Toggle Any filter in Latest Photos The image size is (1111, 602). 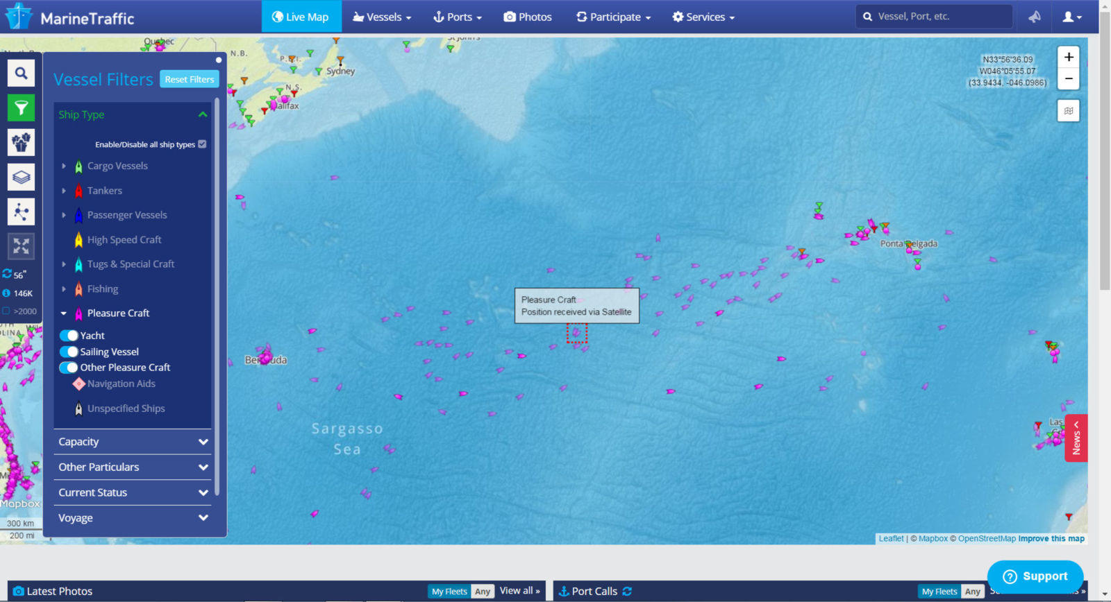pos(483,591)
